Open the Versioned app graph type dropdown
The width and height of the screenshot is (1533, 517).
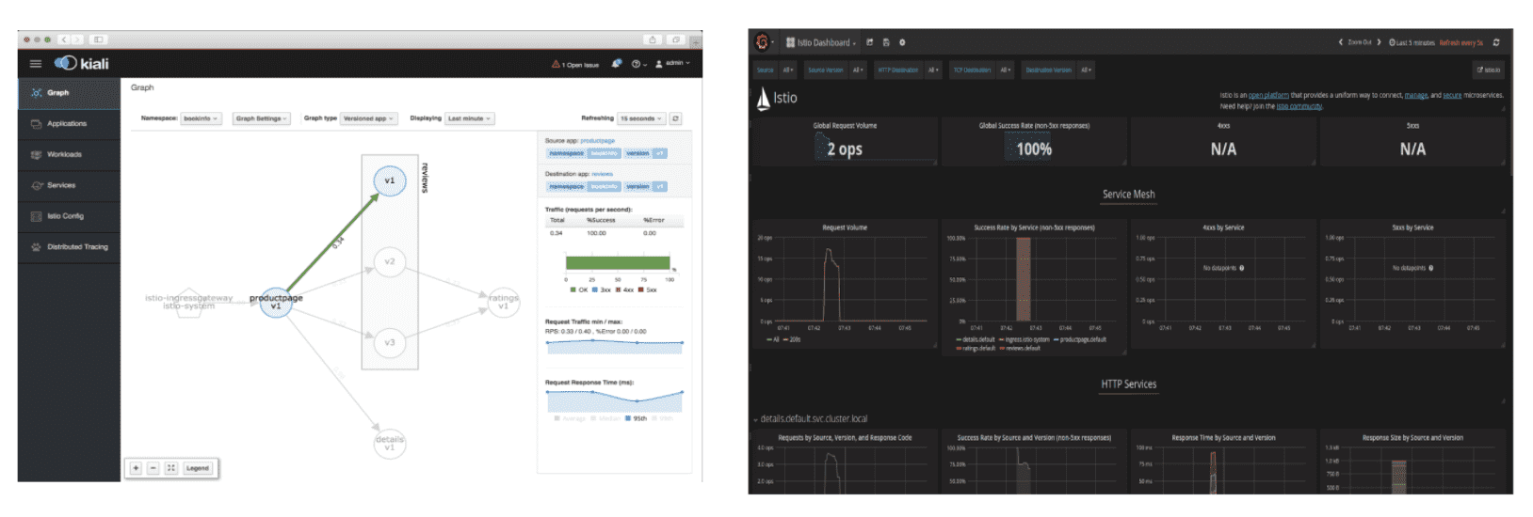point(368,118)
